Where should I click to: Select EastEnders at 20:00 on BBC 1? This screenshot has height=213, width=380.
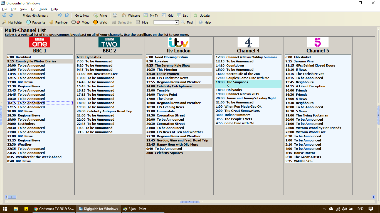(40, 124)
